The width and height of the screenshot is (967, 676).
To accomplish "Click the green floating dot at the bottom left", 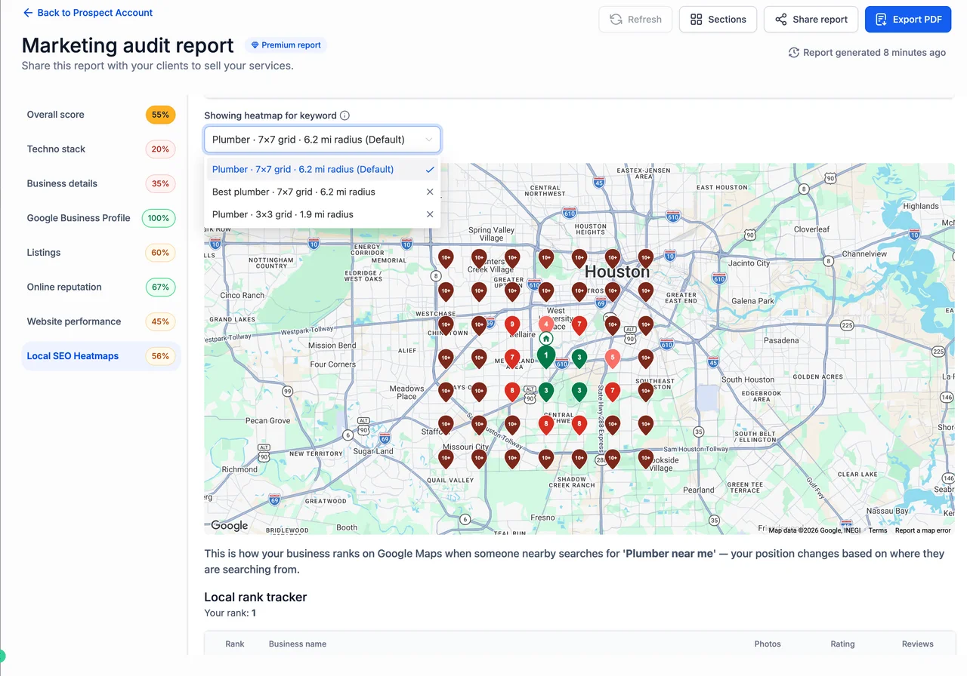I will pyautogui.click(x=2, y=655).
